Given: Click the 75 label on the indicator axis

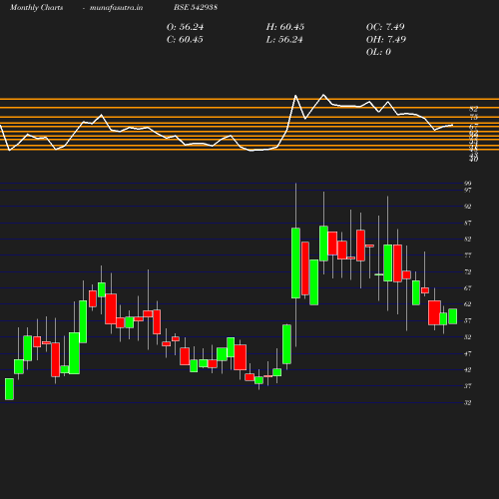Looking at the screenshot, I should coord(474,117).
